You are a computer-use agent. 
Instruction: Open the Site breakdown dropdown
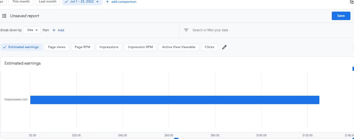coord(32,30)
